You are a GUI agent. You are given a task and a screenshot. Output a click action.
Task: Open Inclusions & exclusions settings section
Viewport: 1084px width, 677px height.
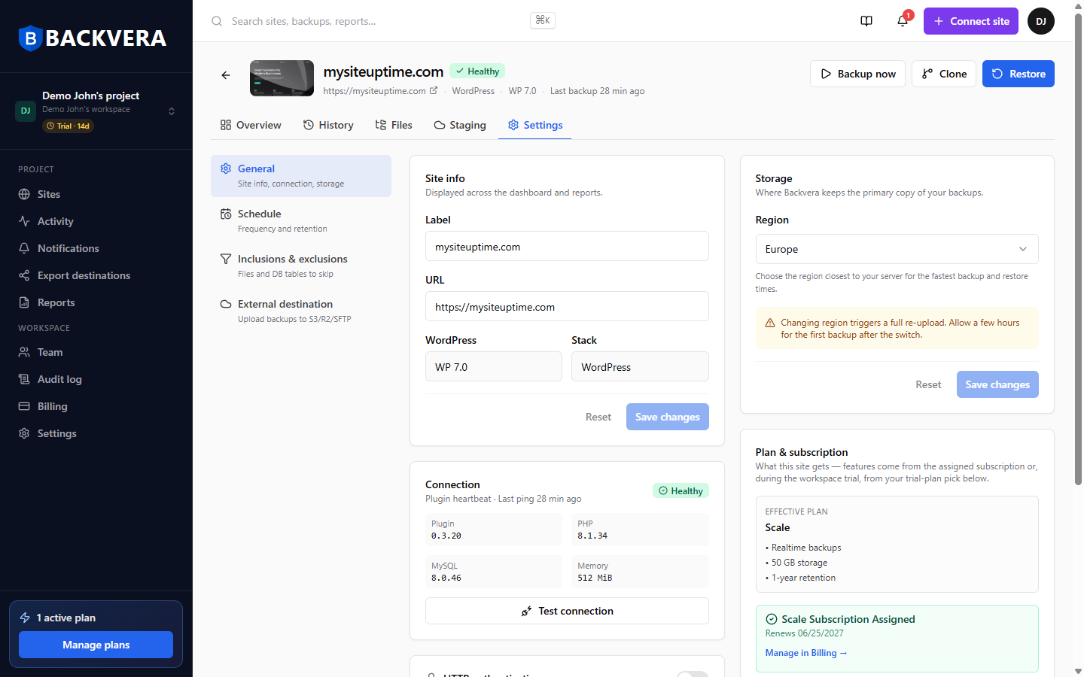(301, 266)
